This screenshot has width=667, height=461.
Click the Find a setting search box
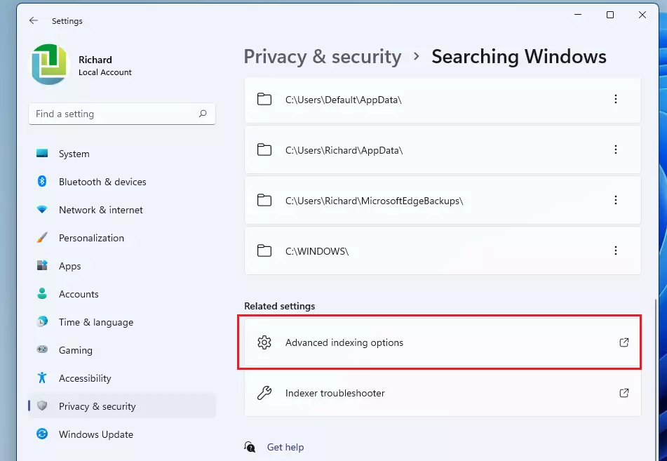122,114
